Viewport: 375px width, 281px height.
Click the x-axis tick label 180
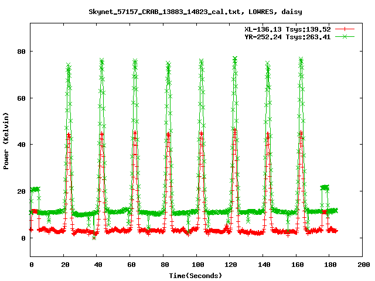[330, 265]
